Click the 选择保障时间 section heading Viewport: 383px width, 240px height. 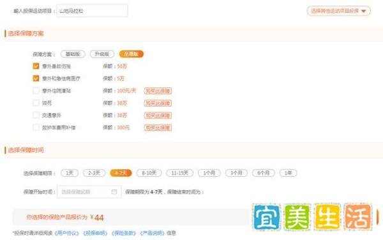tap(26, 150)
